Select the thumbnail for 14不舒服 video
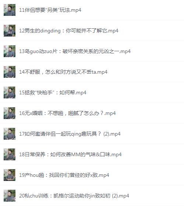Viewport: 184px width, 206px height. coord(10,72)
